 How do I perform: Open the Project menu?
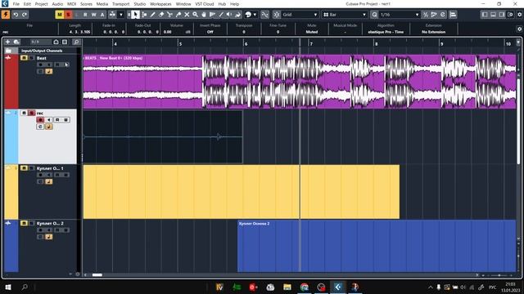click(x=42, y=4)
